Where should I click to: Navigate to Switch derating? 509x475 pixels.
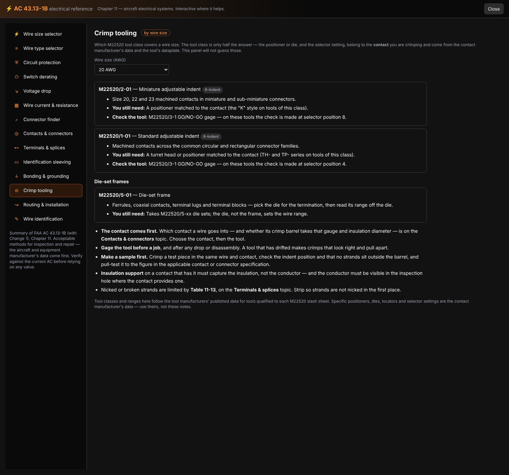point(46,77)
